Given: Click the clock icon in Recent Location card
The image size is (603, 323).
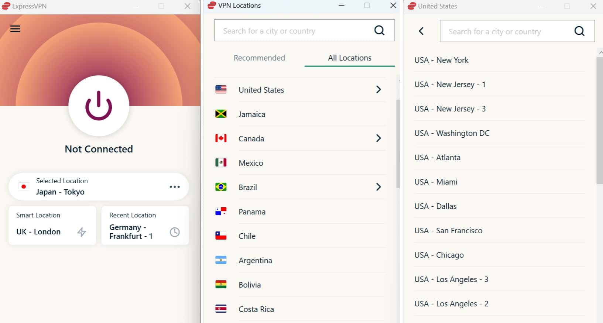Looking at the screenshot, I should (x=175, y=232).
